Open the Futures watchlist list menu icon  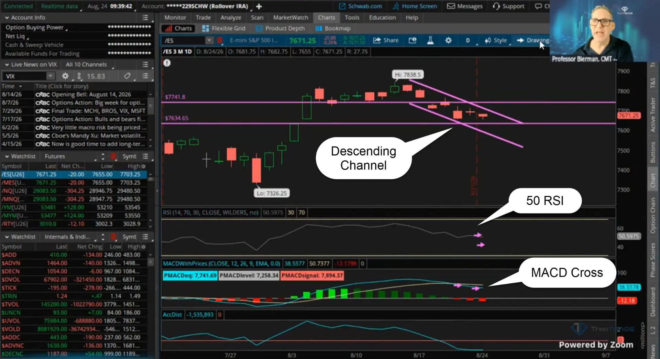pyautogui.click(x=145, y=156)
